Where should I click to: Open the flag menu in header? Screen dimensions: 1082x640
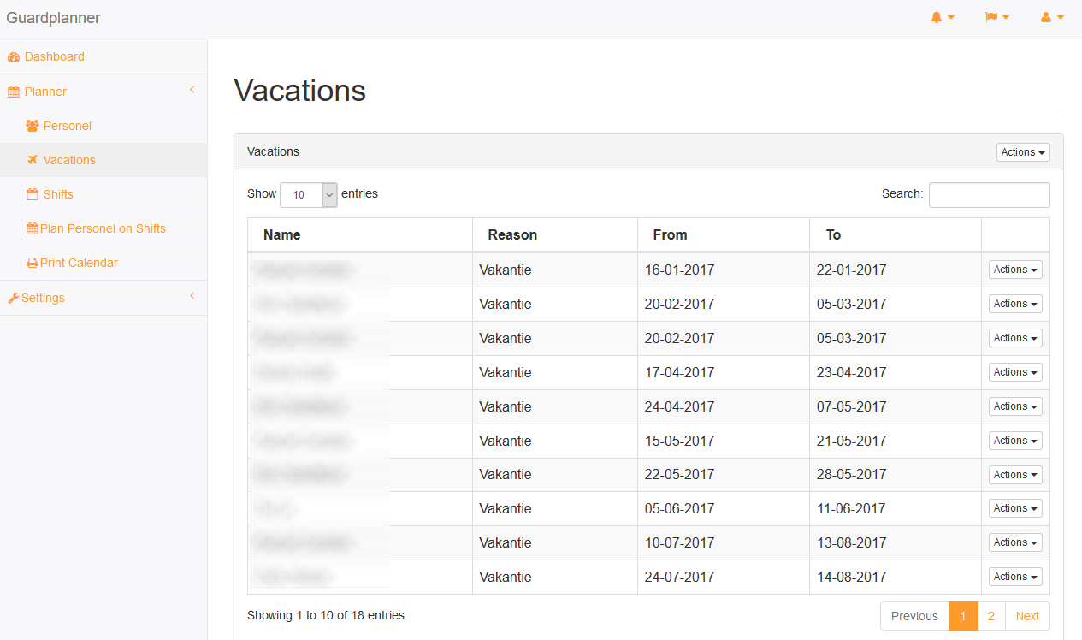click(x=997, y=17)
